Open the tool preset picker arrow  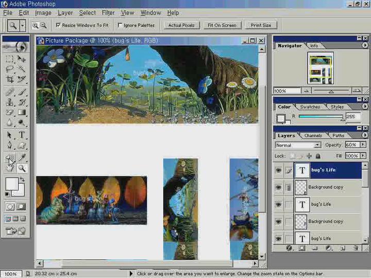tap(23, 25)
